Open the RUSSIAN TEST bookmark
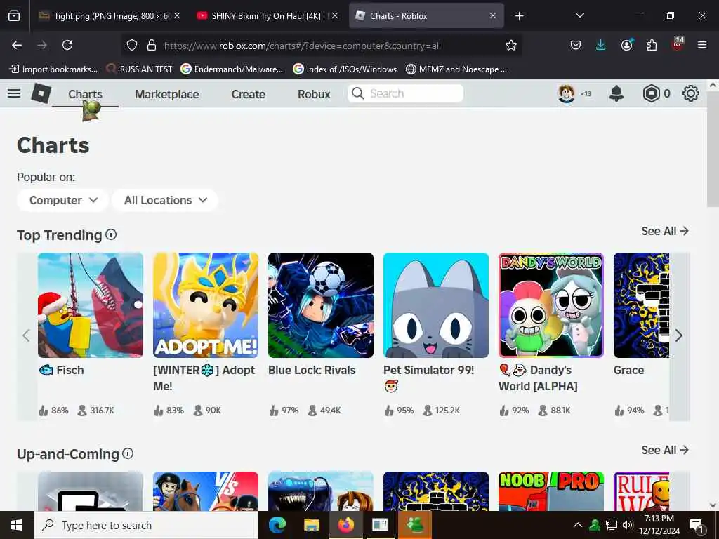Screen dimensions: 719x539 (x=140, y=69)
